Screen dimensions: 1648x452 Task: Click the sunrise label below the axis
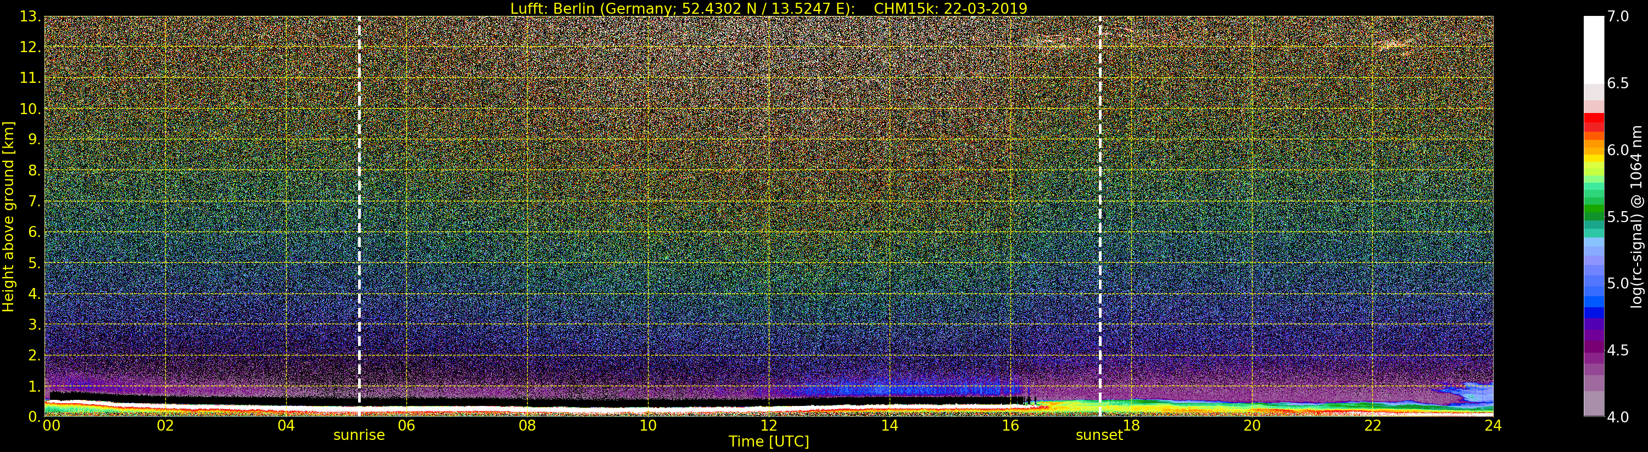pyautogui.click(x=359, y=436)
